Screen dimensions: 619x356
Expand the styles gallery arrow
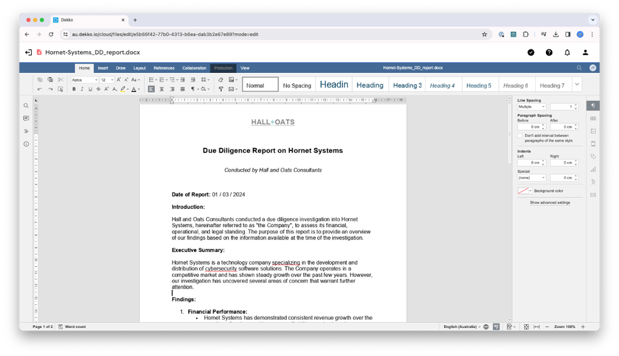[577, 84]
